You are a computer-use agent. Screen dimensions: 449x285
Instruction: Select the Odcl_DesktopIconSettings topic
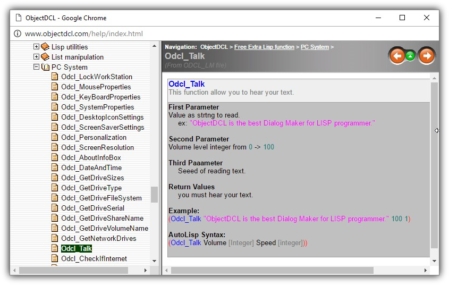point(102,117)
